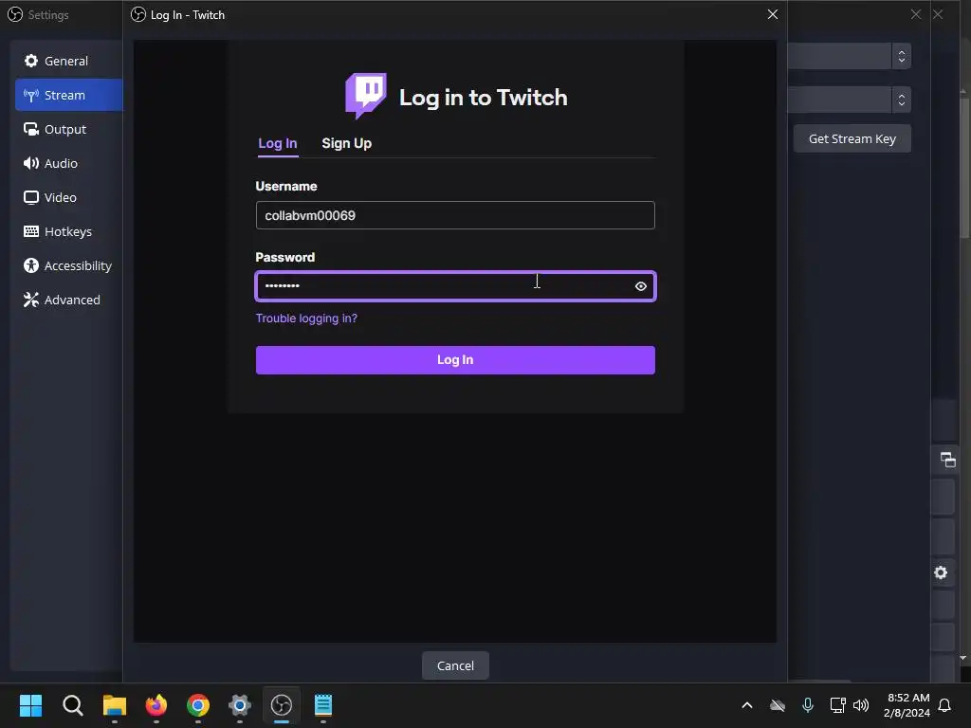Click the Password input field
This screenshot has width=971, height=728.
pyautogui.click(x=455, y=286)
